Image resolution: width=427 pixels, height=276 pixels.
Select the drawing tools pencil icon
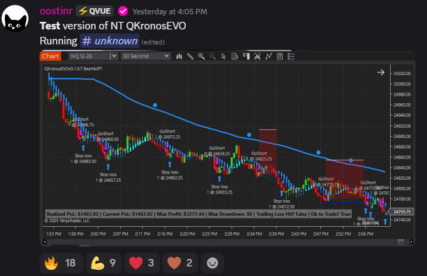pyautogui.click(x=190, y=57)
